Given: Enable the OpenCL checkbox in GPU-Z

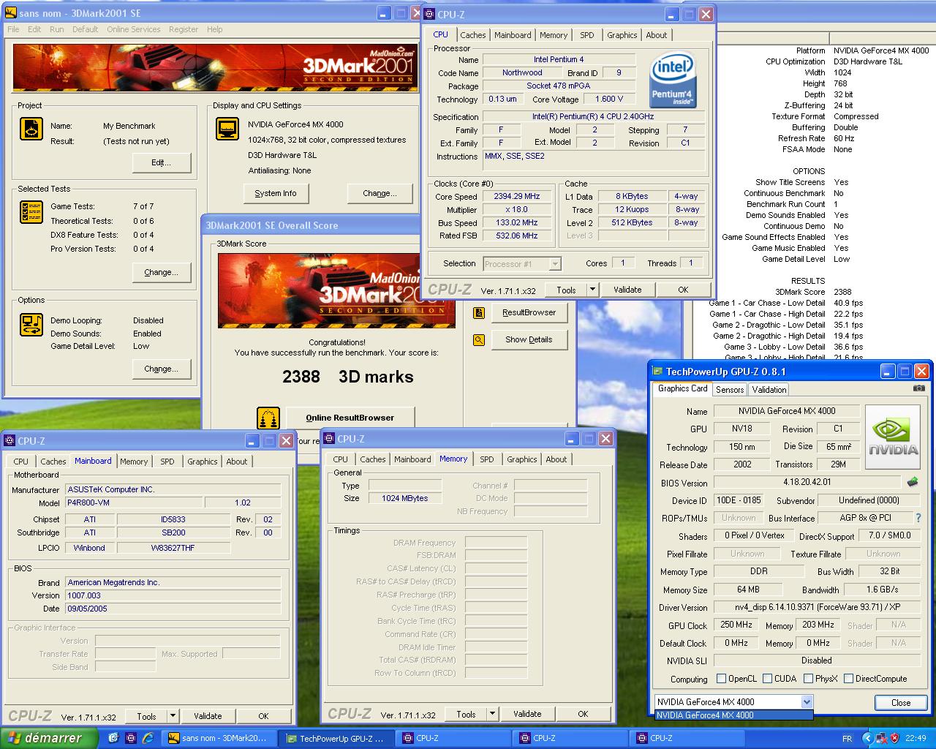Looking at the screenshot, I should click(x=722, y=679).
